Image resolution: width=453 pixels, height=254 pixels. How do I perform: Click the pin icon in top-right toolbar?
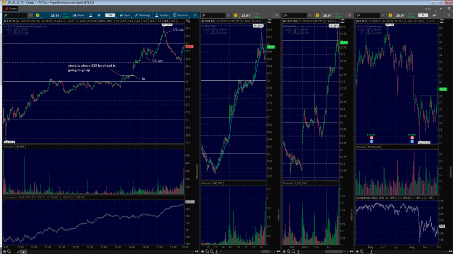[441, 9]
